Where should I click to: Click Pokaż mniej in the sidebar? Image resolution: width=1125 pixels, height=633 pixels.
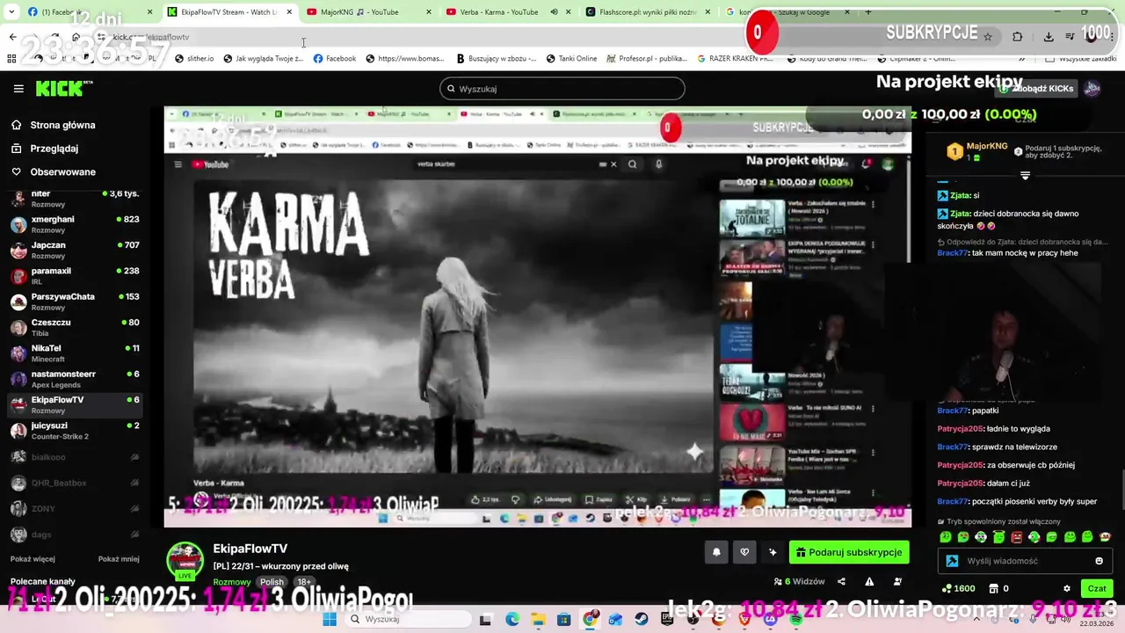pos(119,559)
